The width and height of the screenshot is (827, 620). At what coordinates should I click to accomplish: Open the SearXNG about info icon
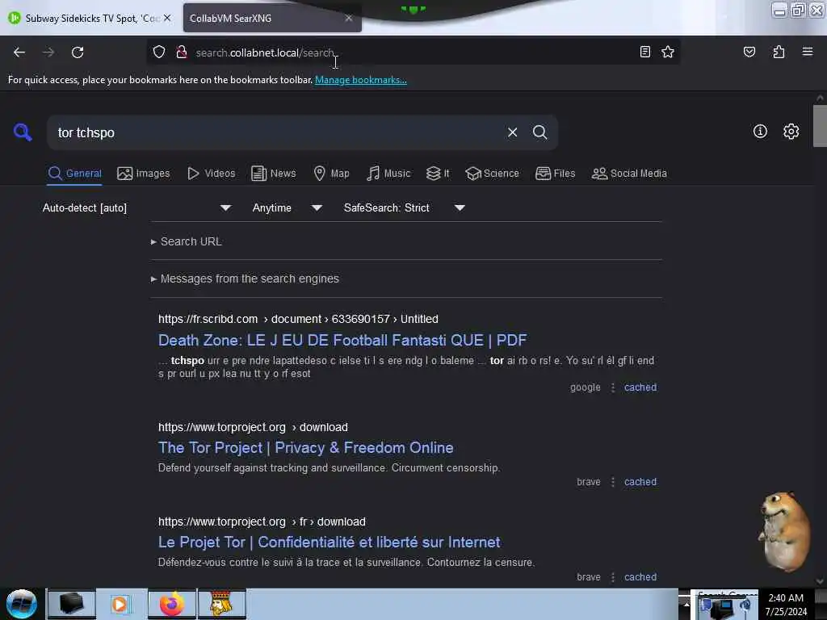point(760,132)
